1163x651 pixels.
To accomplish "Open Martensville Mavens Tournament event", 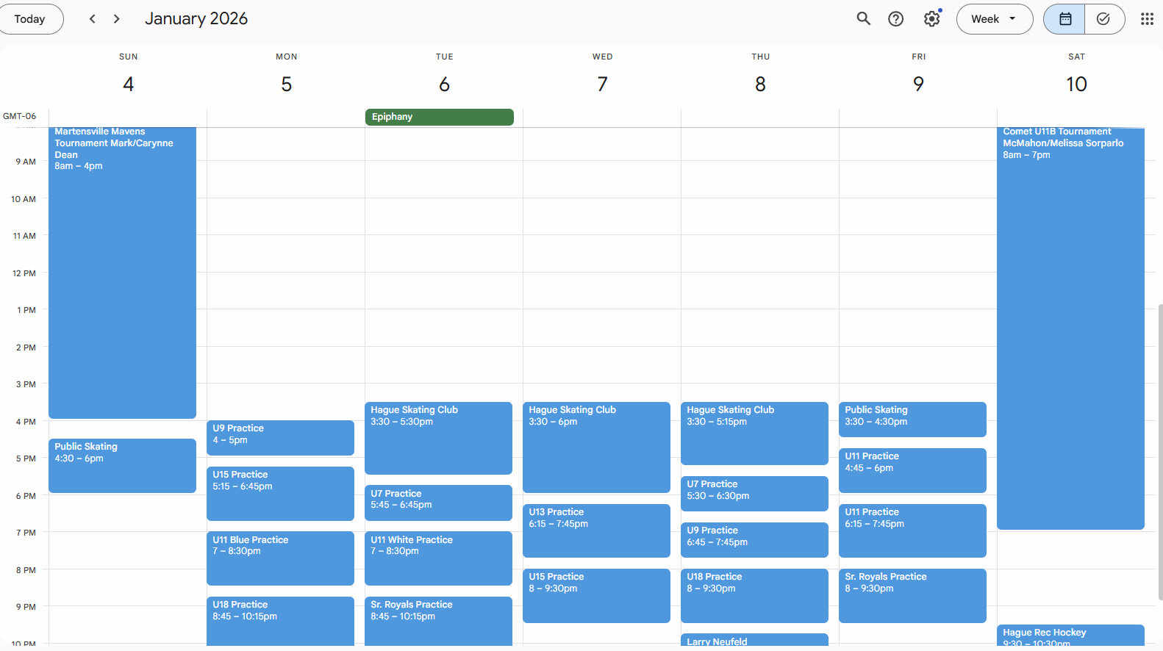I will coord(122,272).
